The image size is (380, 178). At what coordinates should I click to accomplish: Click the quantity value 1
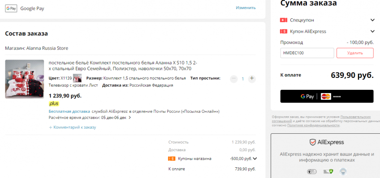[x=243, y=79]
